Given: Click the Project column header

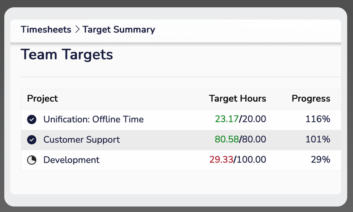Looking at the screenshot, I should click(42, 98).
